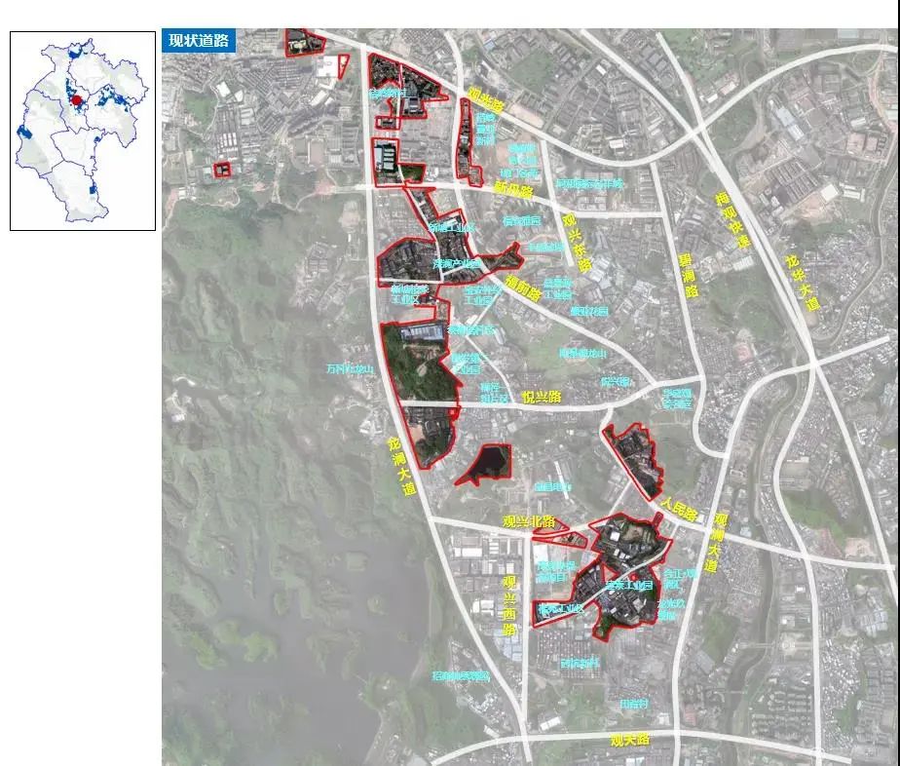Viewport: 900px width, 766px height.
Task: Click the small isolated red square parcel
Action: point(223,170)
